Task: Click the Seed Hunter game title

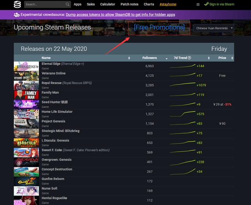Action: tap(55, 102)
